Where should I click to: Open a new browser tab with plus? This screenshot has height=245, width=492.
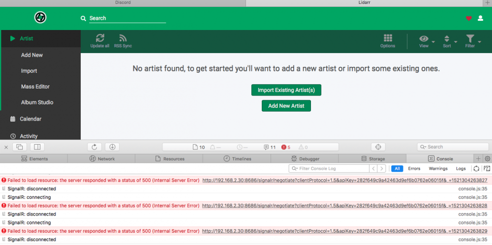[x=487, y=2]
